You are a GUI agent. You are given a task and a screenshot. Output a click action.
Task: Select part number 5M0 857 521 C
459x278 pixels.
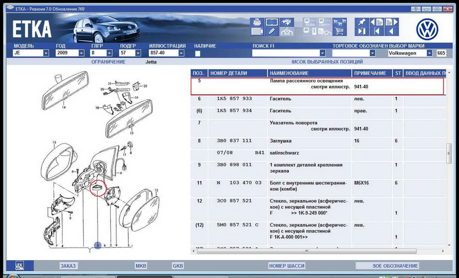[x=238, y=225]
